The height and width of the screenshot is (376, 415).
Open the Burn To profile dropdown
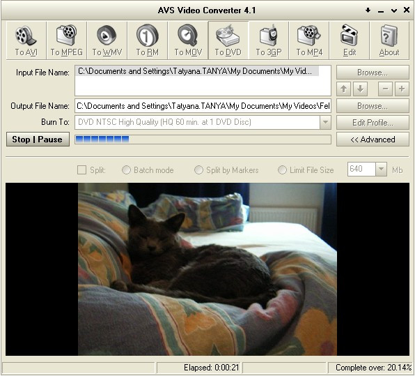pyautogui.click(x=325, y=122)
